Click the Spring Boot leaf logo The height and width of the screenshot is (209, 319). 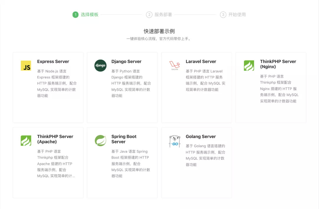click(x=100, y=140)
